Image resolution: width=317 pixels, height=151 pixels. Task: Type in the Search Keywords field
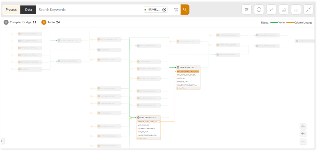point(88,10)
